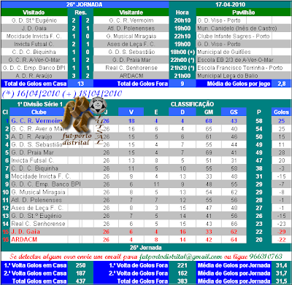Click the "Total Golos em Casa" value "437"

point(80,281)
